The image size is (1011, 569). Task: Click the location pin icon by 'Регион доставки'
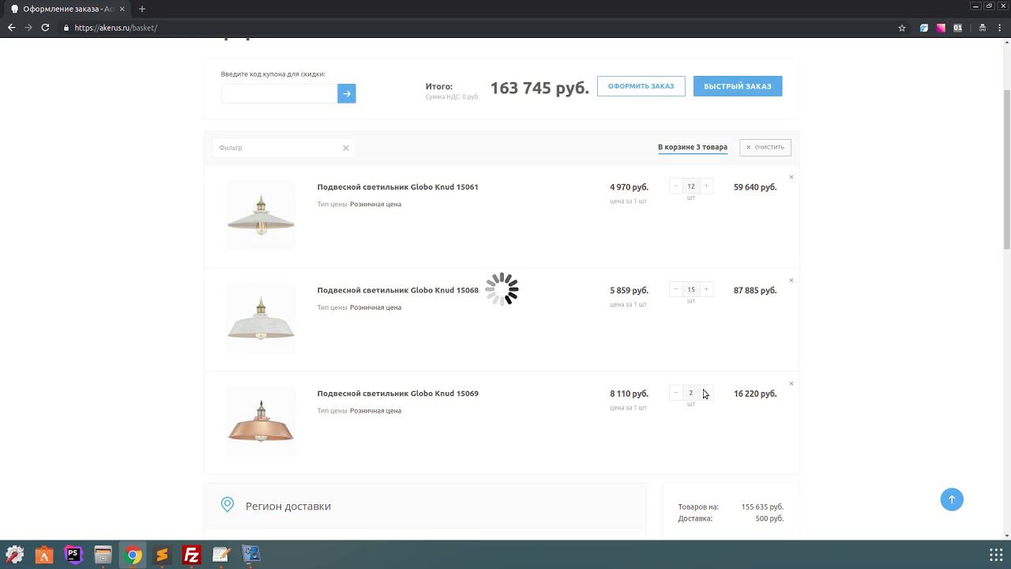tap(227, 505)
